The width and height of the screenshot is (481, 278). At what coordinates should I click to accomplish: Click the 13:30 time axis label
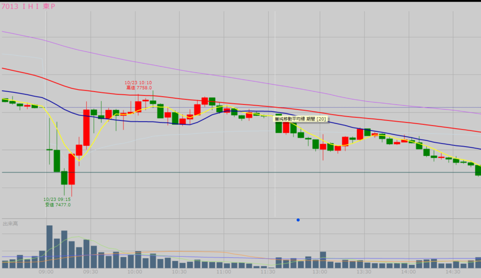(x=364, y=272)
